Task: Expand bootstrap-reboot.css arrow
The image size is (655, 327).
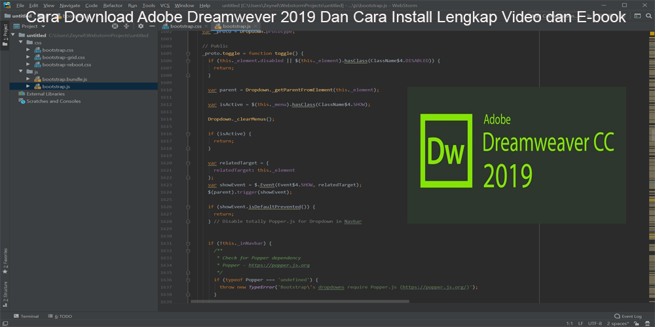Action: pos(28,65)
